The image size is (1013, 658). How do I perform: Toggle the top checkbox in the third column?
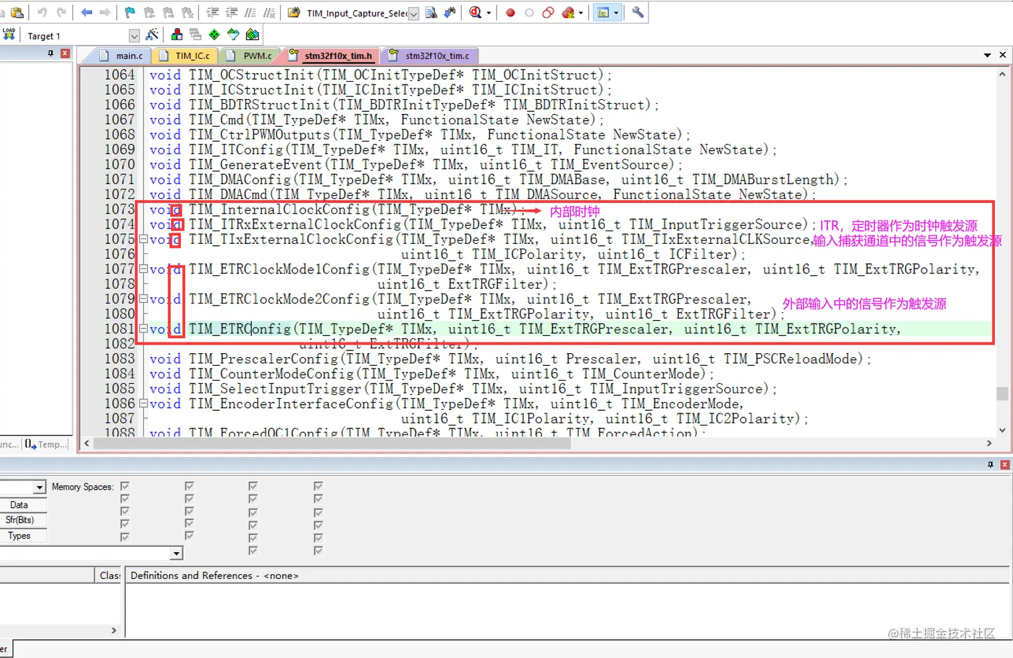point(253,486)
